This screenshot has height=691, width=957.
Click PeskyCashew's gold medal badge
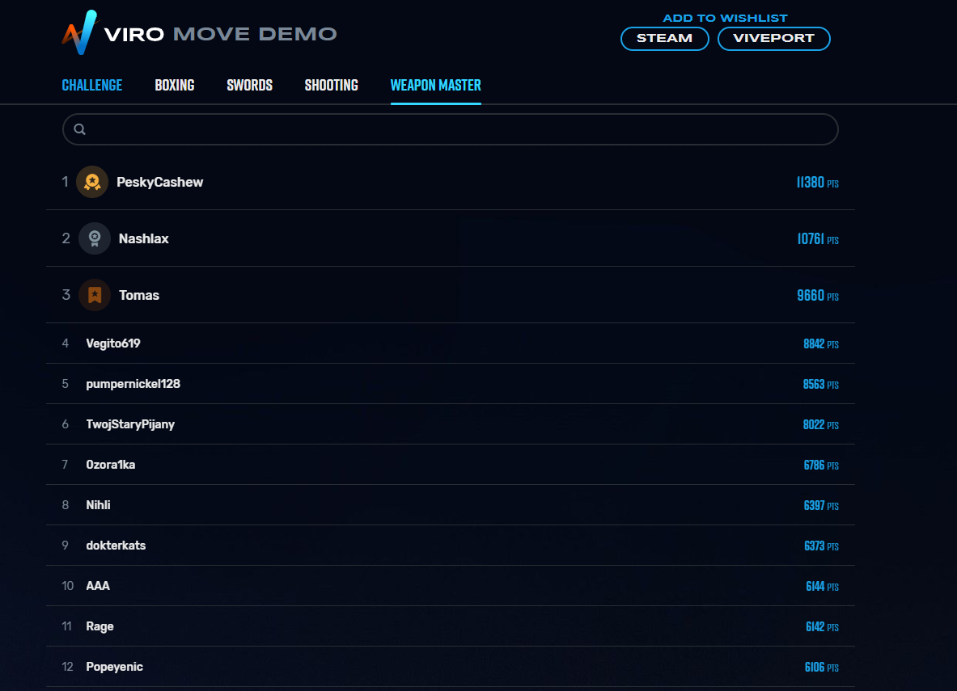point(92,182)
